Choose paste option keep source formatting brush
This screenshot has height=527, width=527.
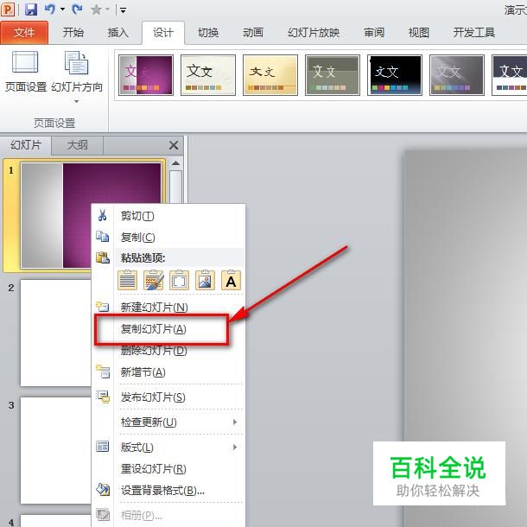(153, 280)
